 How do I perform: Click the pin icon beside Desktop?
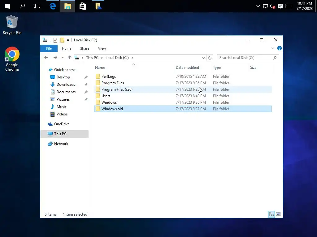(x=86, y=77)
